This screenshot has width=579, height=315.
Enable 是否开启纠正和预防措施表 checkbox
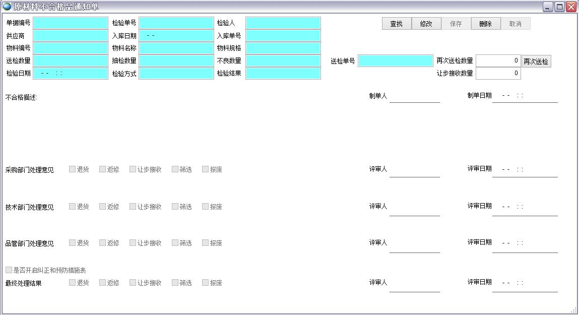[x=9, y=270]
